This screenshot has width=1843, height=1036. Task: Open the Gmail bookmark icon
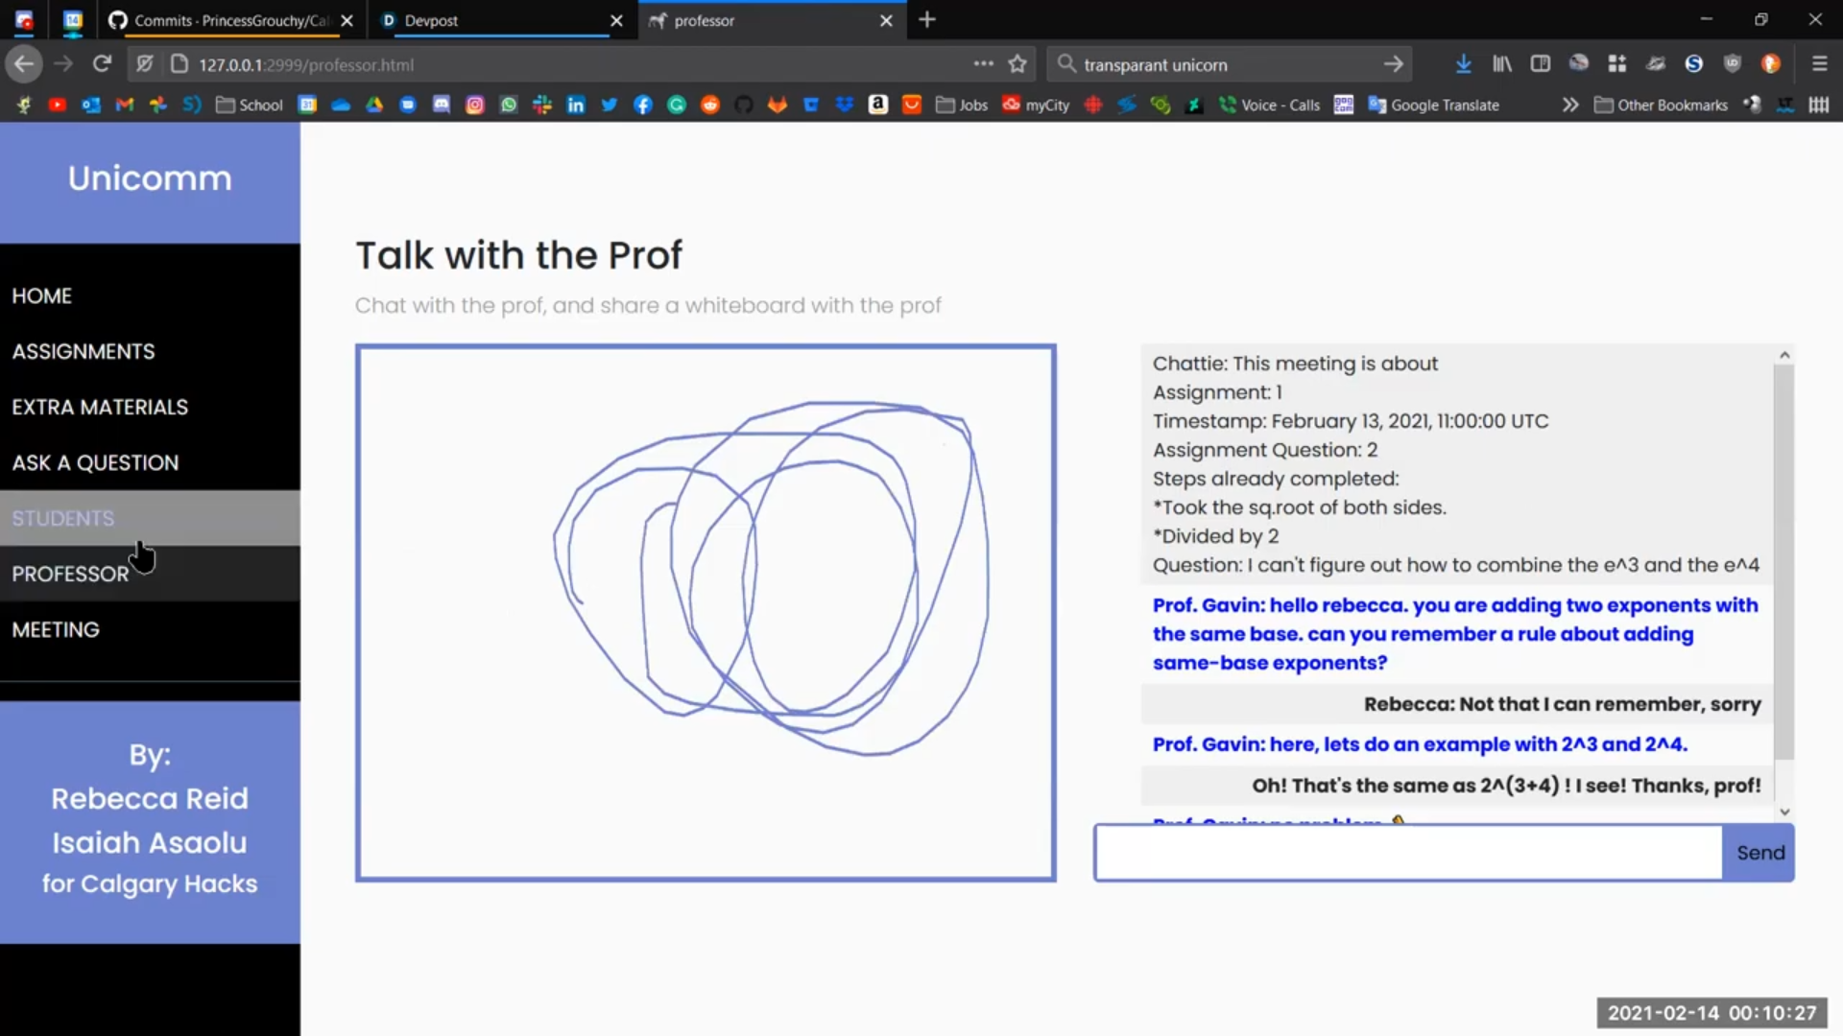(125, 105)
